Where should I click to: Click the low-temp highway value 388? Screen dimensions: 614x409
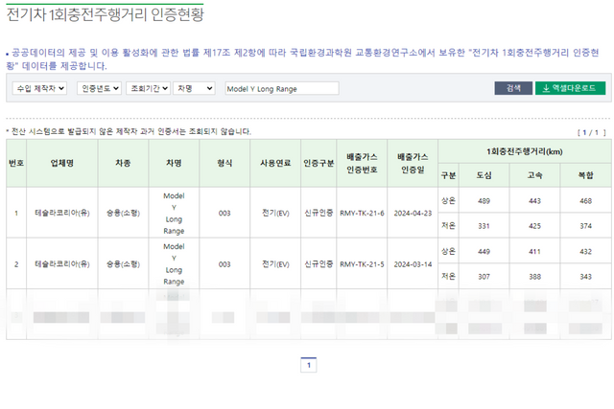[x=535, y=277]
